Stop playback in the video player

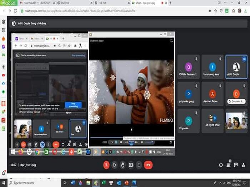click(x=121, y=142)
